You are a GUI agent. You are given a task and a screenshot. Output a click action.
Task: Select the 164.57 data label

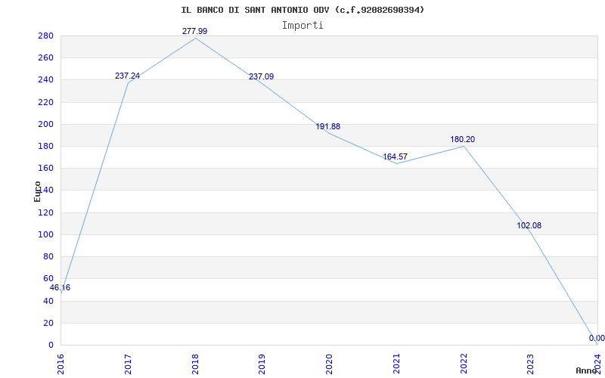[x=395, y=157]
